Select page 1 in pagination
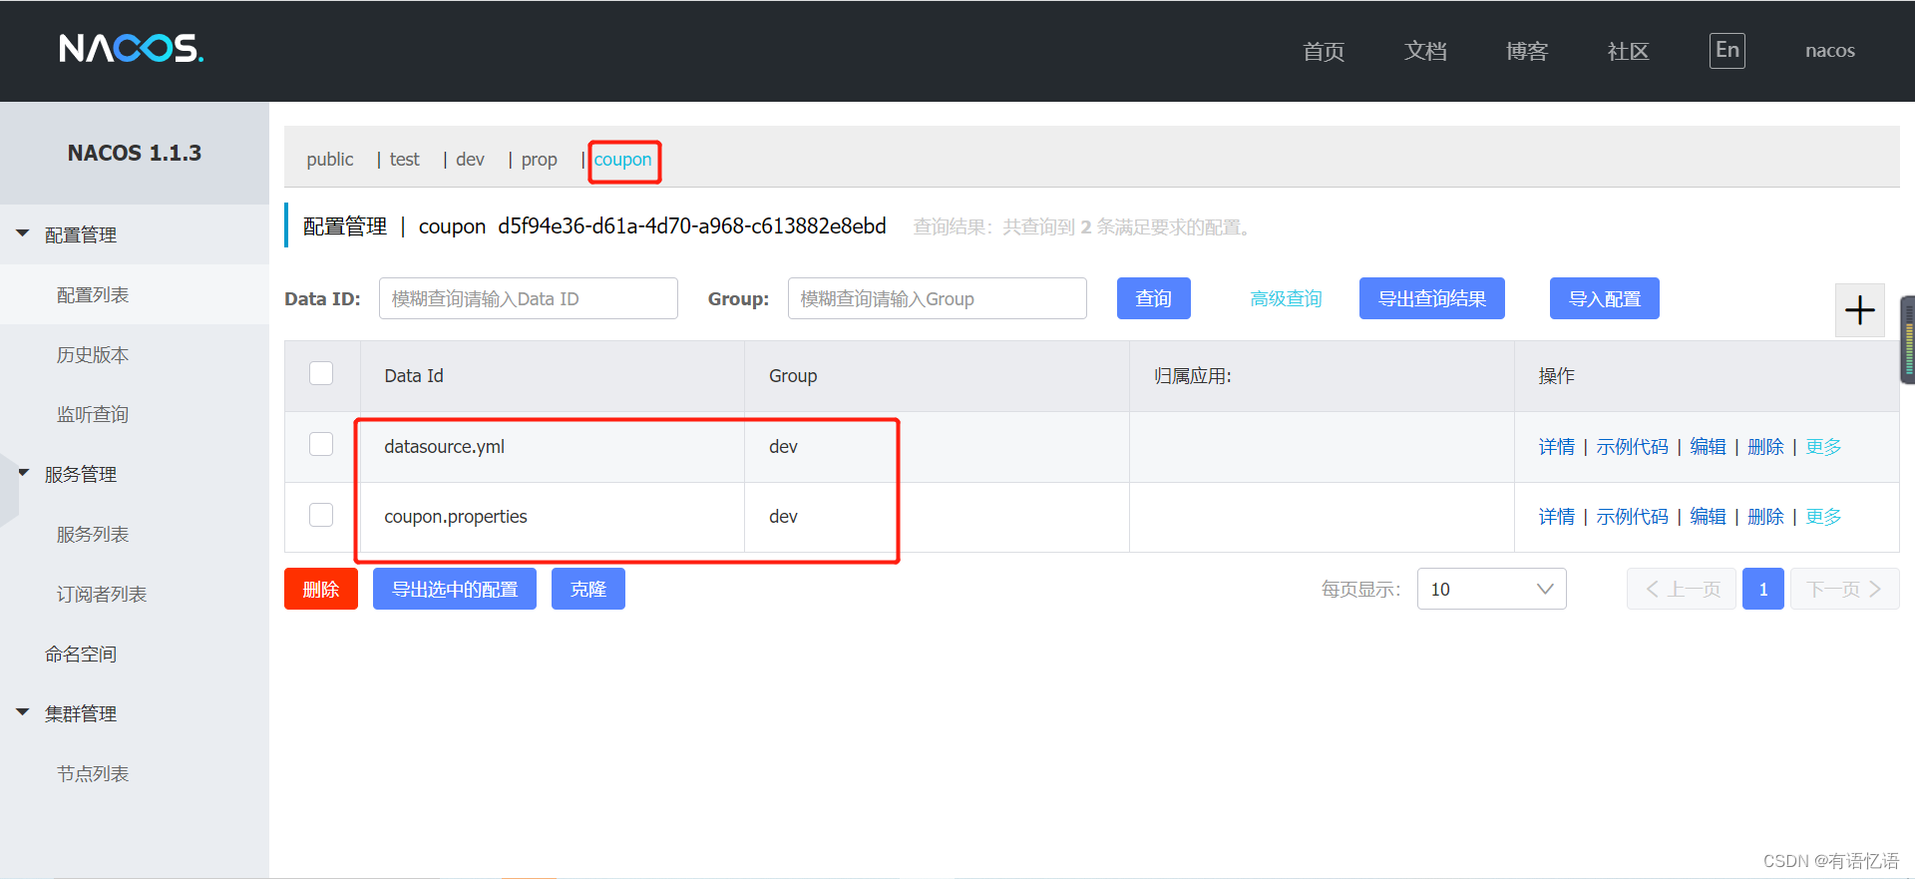The image size is (1915, 879). pyautogui.click(x=1763, y=589)
